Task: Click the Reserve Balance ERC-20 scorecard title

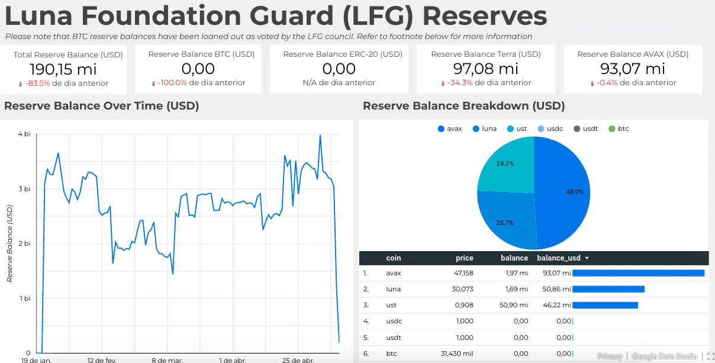Action: click(343, 54)
